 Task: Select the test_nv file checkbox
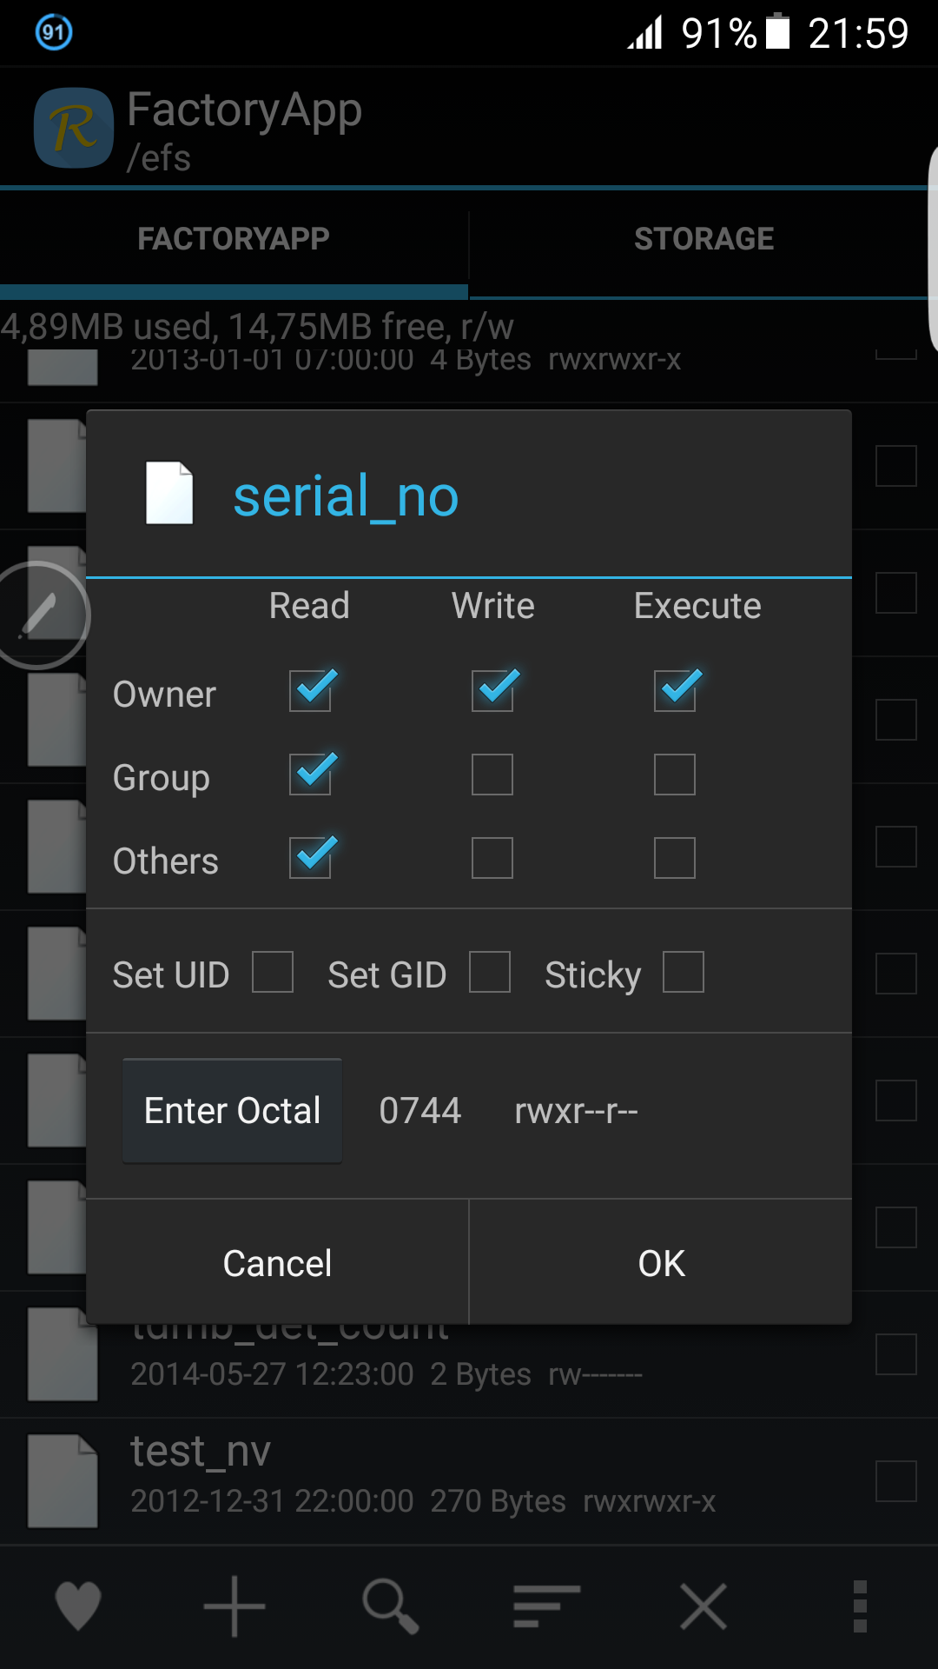pyautogui.click(x=896, y=1481)
